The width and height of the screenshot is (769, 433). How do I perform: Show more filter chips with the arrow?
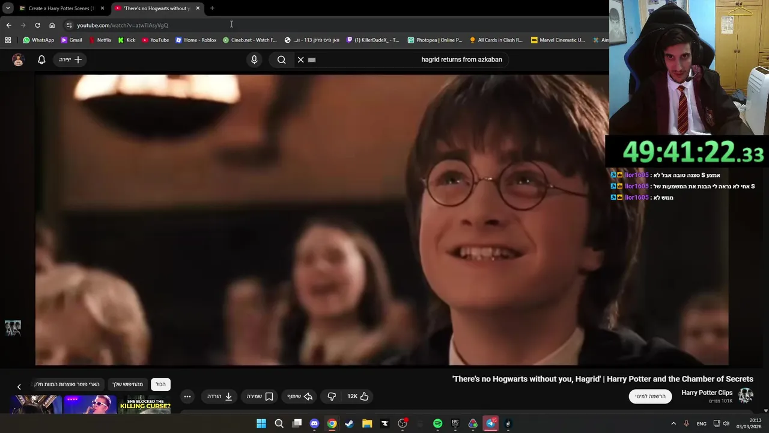(x=19, y=387)
